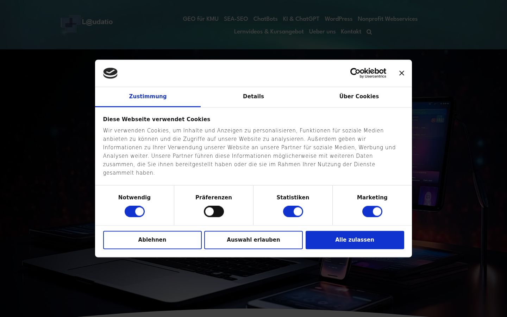The width and height of the screenshot is (507, 317).
Task: Toggle the Notwendig cookies switch
Action: [x=134, y=211]
